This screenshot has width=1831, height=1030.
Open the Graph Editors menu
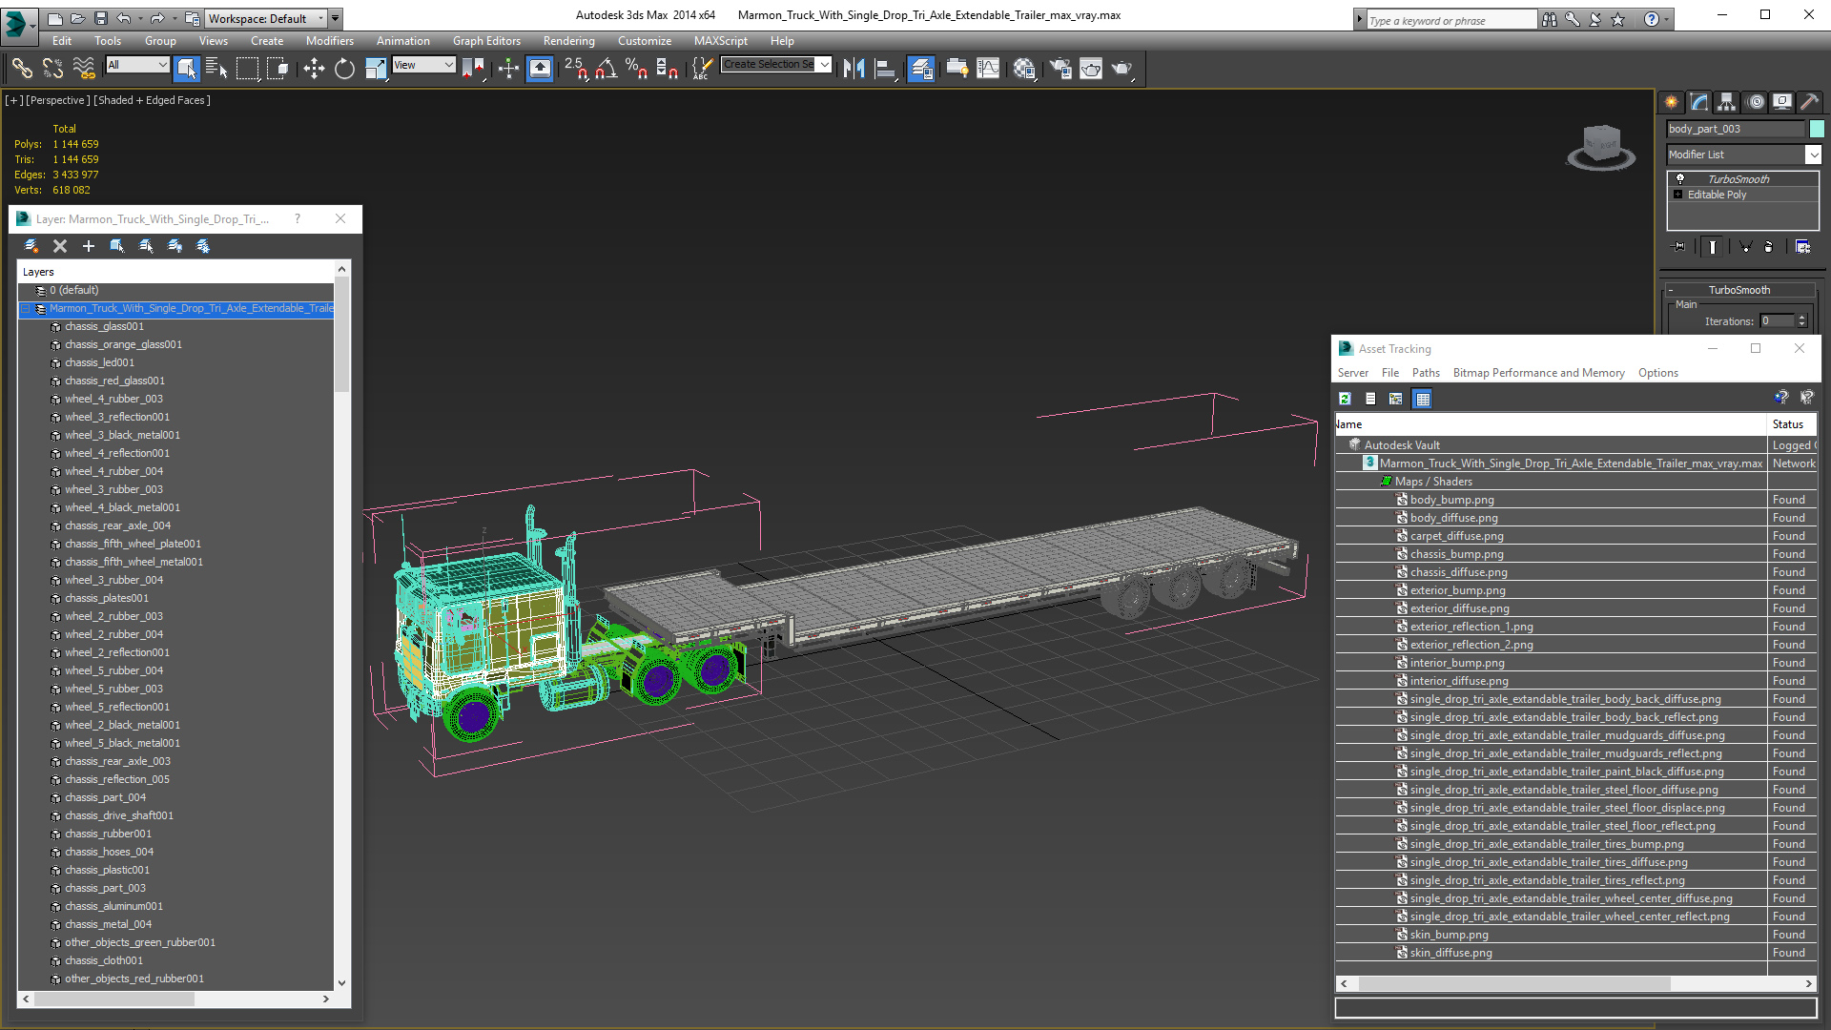(x=486, y=41)
